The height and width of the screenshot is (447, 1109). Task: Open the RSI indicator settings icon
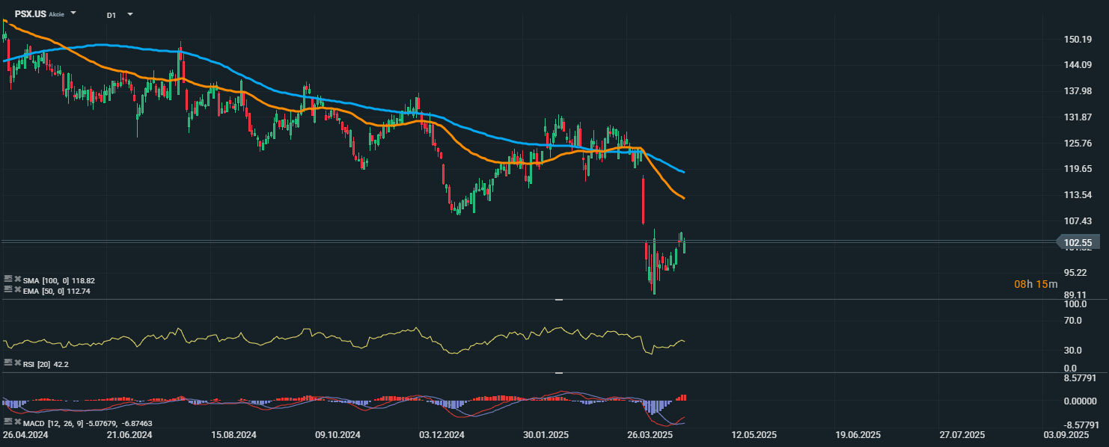coord(7,363)
